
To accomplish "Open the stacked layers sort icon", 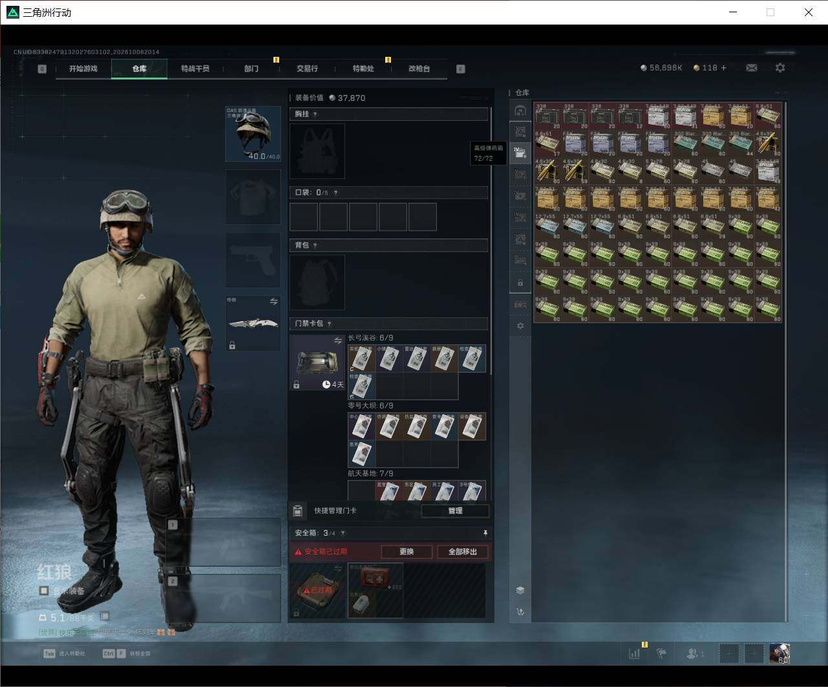I will point(520,590).
